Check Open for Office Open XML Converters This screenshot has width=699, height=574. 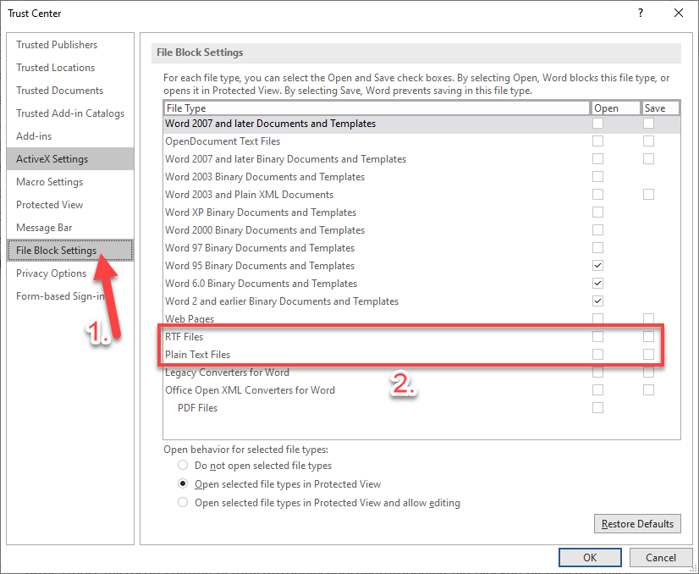(598, 389)
